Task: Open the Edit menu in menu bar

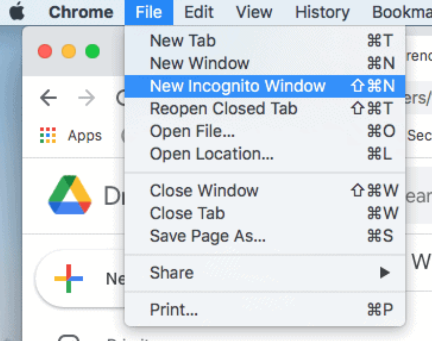Action: point(199,12)
